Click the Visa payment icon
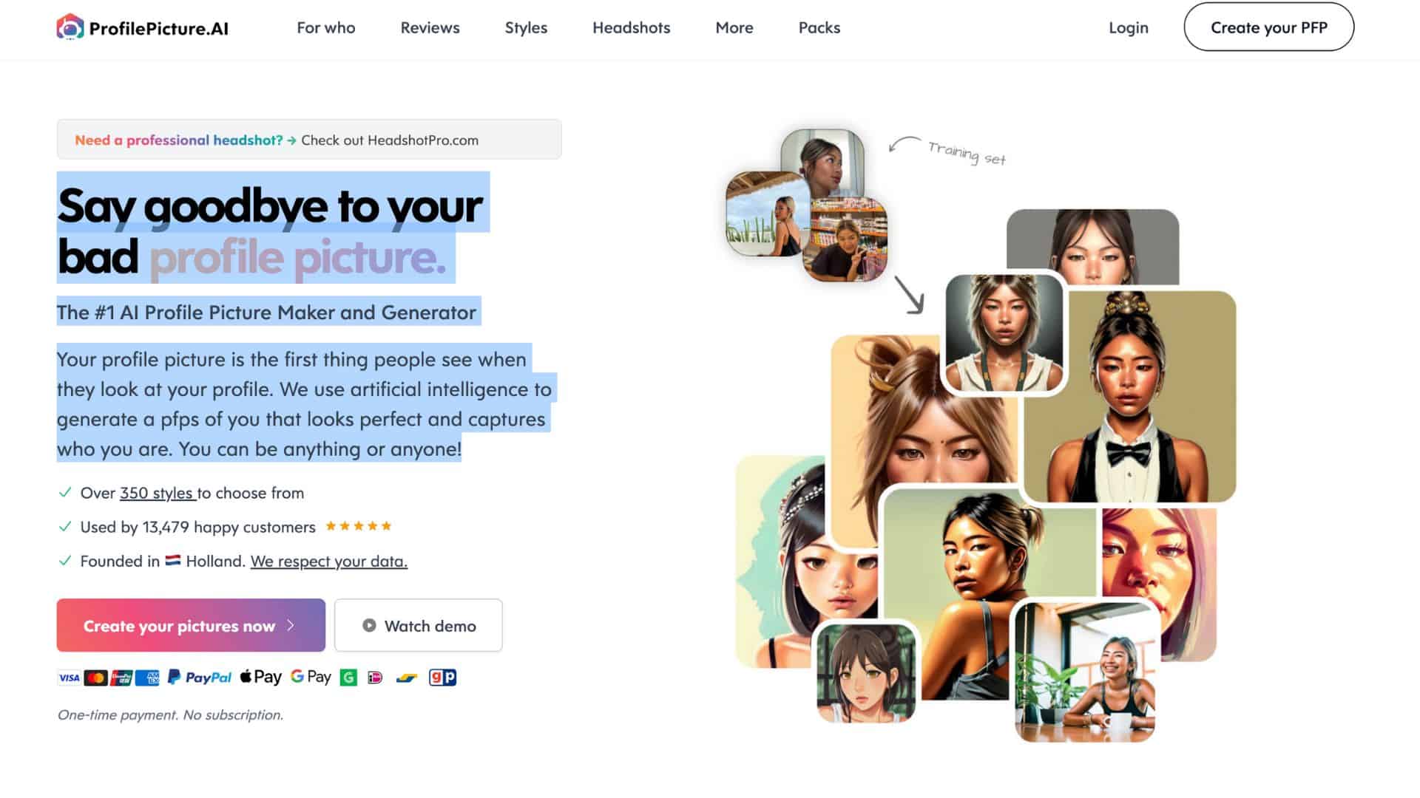The width and height of the screenshot is (1420, 798). click(70, 677)
